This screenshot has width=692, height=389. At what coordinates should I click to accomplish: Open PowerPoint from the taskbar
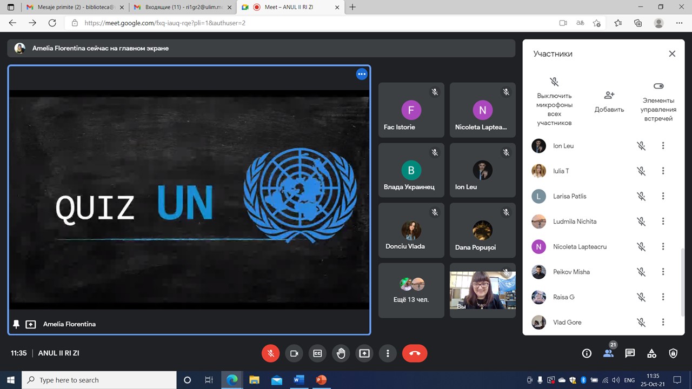321,380
